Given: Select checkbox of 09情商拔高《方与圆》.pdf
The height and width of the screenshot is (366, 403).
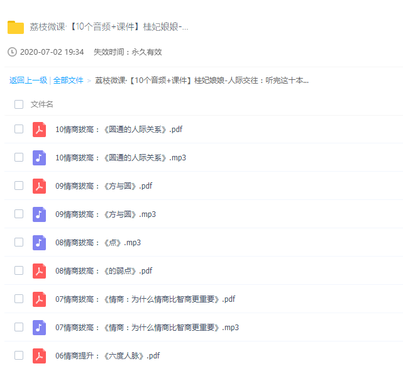Looking at the screenshot, I should point(19,186).
